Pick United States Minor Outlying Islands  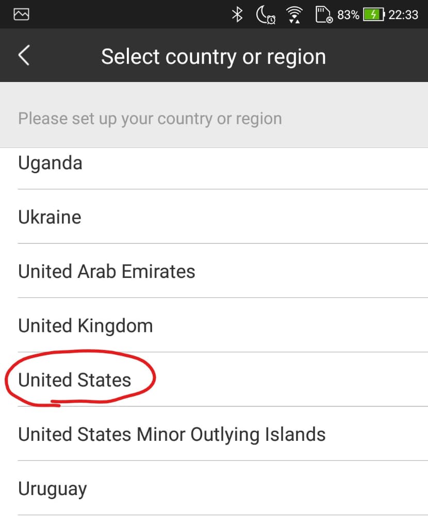[x=214, y=434]
